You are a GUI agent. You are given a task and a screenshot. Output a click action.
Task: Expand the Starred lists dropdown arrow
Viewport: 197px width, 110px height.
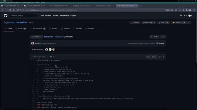tap(189, 23)
